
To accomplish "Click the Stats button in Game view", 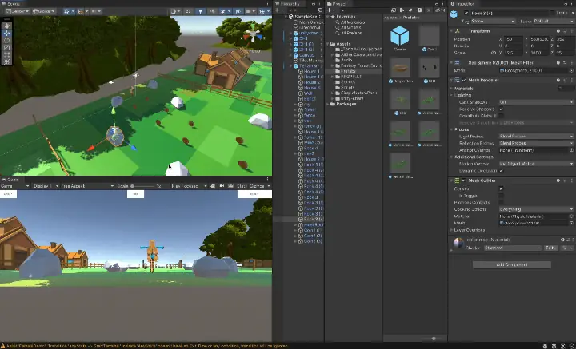I will (242, 186).
